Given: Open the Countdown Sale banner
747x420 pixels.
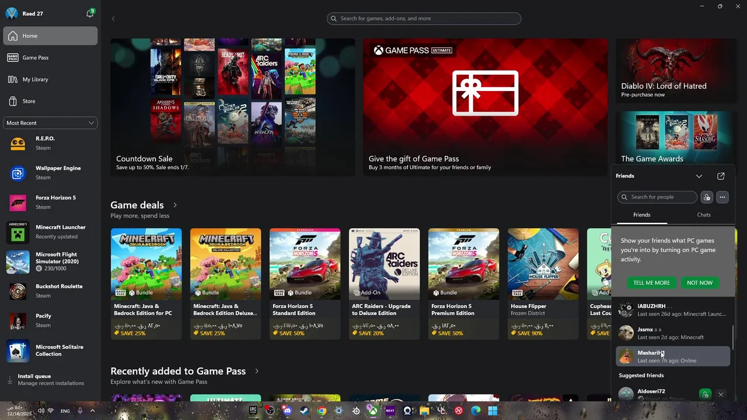Looking at the screenshot, I should click(x=233, y=107).
